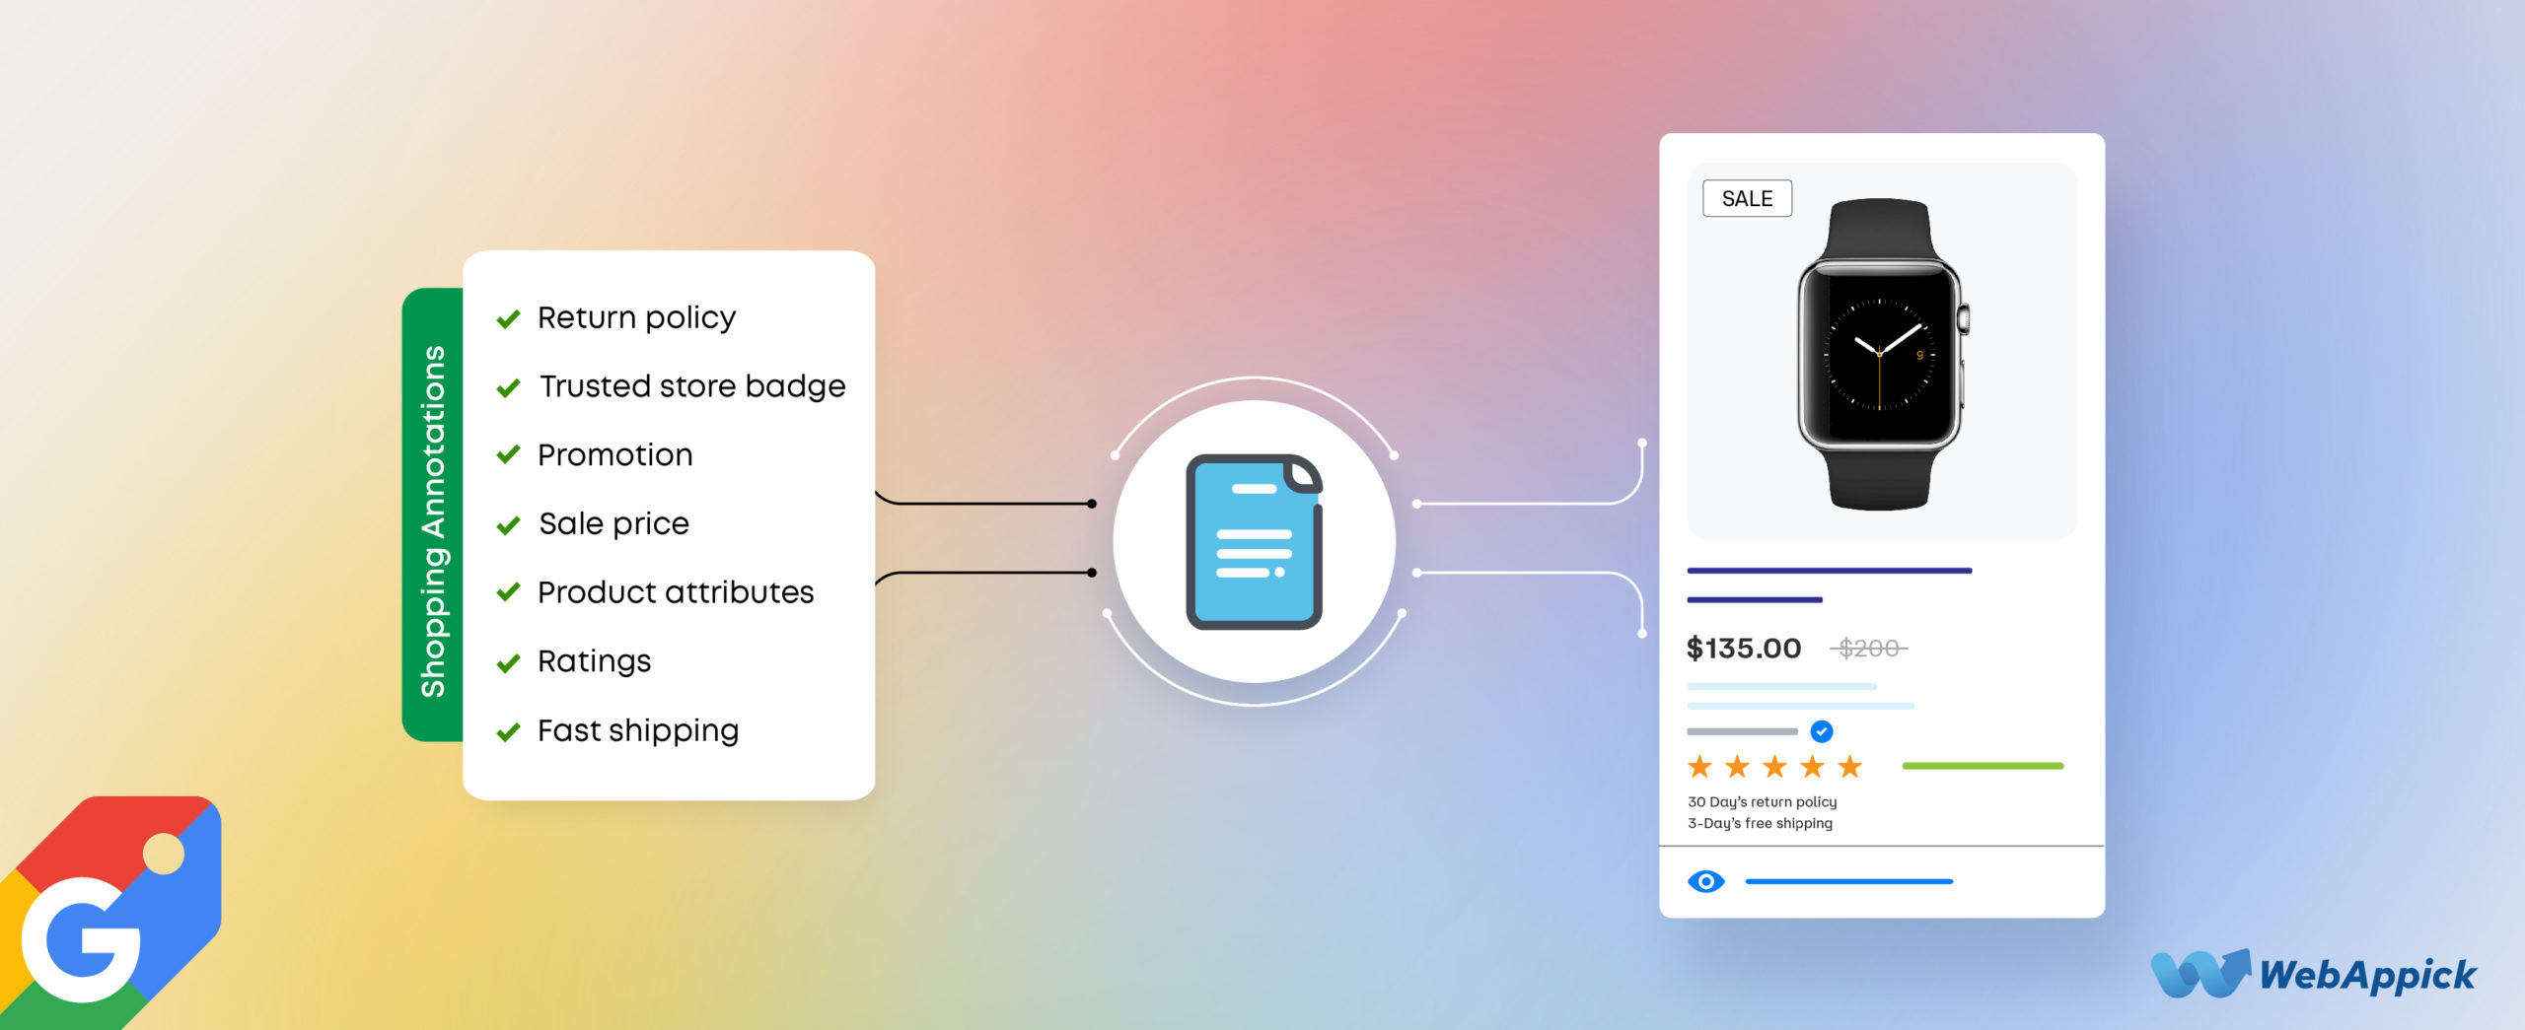The image size is (2525, 1030).
Task: Click the "Fast shipping" list item
Action: [x=638, y=730]
